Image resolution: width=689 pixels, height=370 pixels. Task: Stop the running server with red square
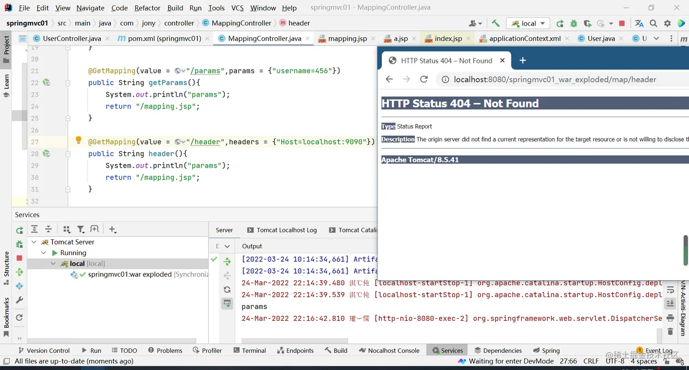click(x=622, y=23)
